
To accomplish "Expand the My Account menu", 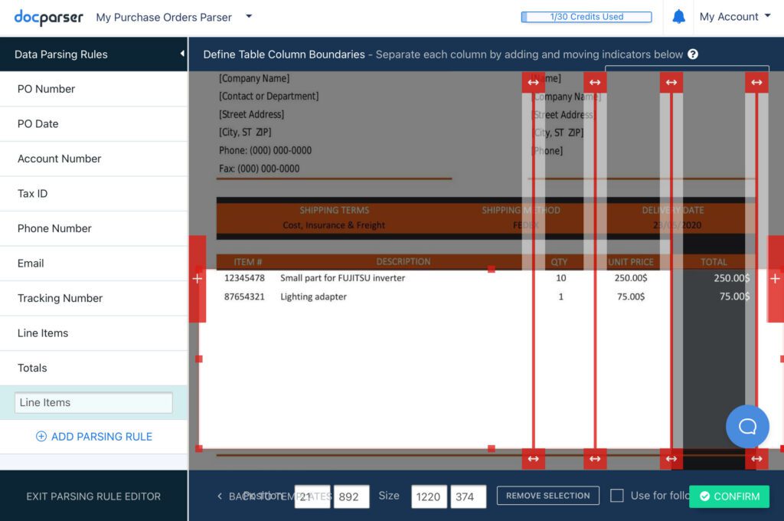I will coord(734,17).
